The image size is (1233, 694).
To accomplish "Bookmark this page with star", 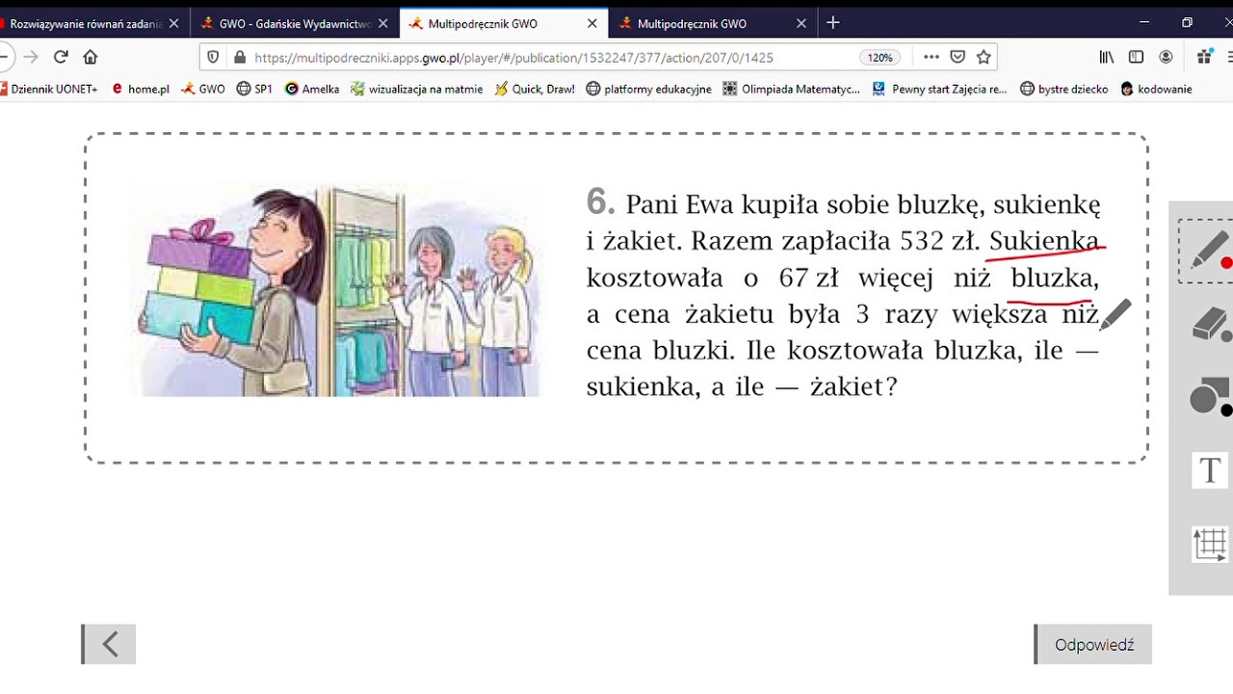I will click(984, 57).
